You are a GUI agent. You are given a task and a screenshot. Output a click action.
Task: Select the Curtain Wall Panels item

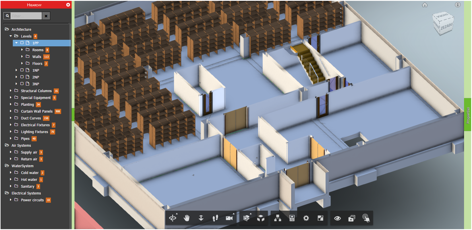coord(37,111)
